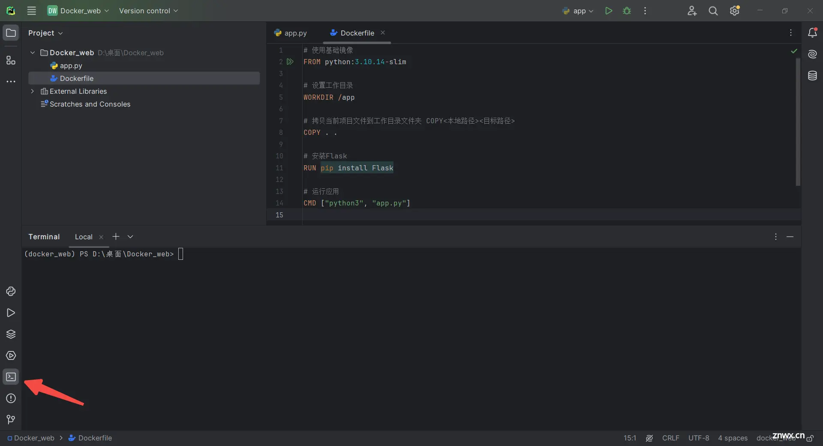Image resolution: width=823 pixels, height=446 pixels.
Task: Close the Dockerfile editor tab
Action: coord(383,33)
